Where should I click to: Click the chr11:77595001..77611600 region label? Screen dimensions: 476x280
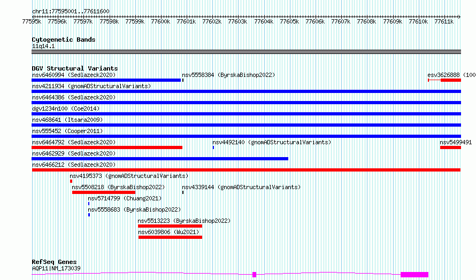[71, 11]
